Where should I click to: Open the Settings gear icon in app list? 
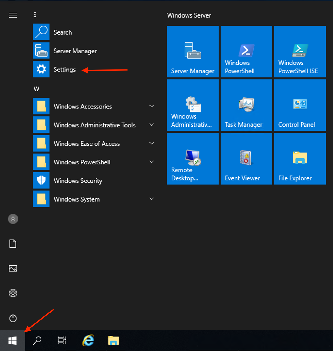(41, 69)
